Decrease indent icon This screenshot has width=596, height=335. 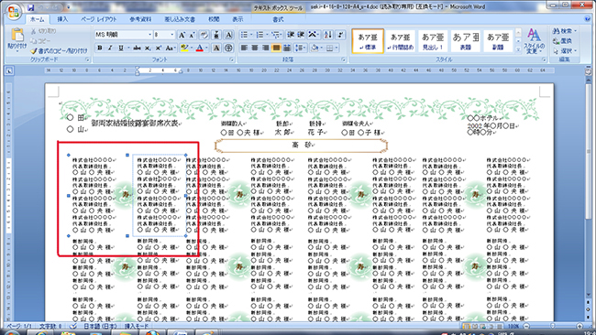(x=291, y=35)
